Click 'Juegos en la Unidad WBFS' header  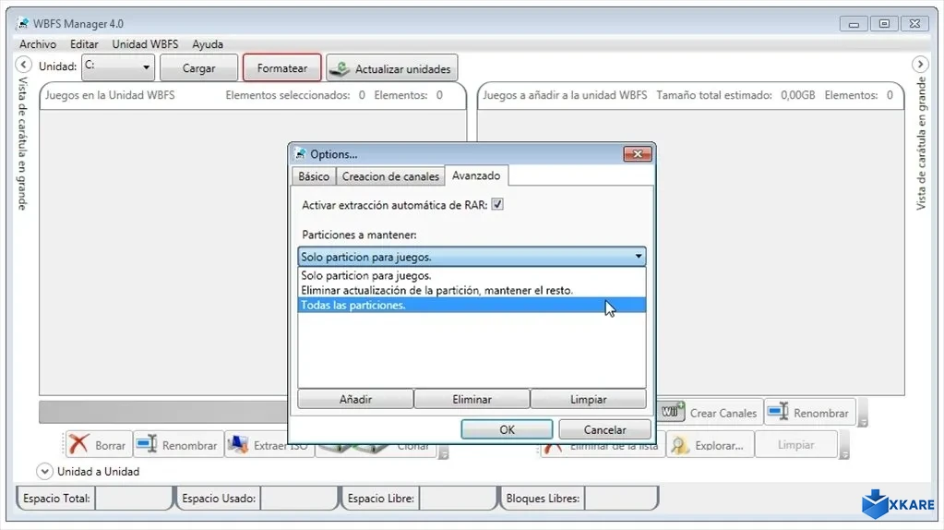click(x=110, y=95)
